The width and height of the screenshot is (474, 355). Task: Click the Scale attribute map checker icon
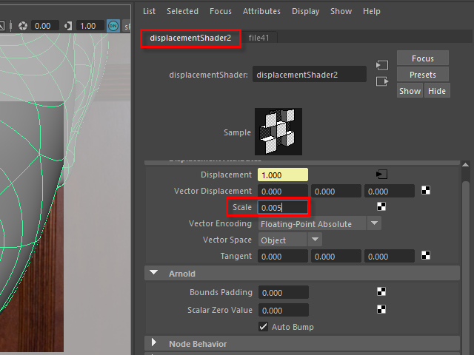click(x=381, y=207)
